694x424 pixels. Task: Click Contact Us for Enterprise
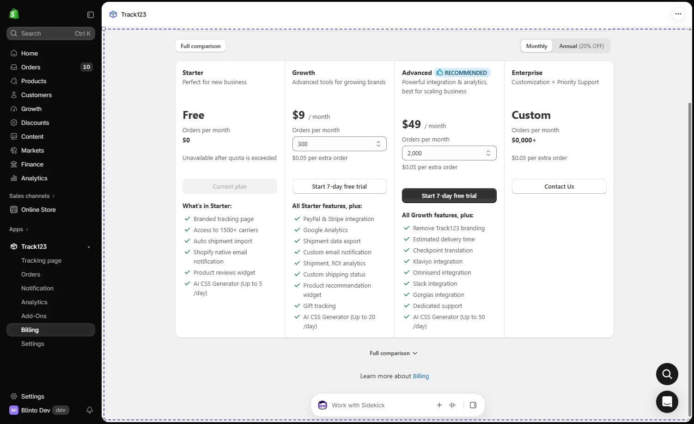coord(559,186)
